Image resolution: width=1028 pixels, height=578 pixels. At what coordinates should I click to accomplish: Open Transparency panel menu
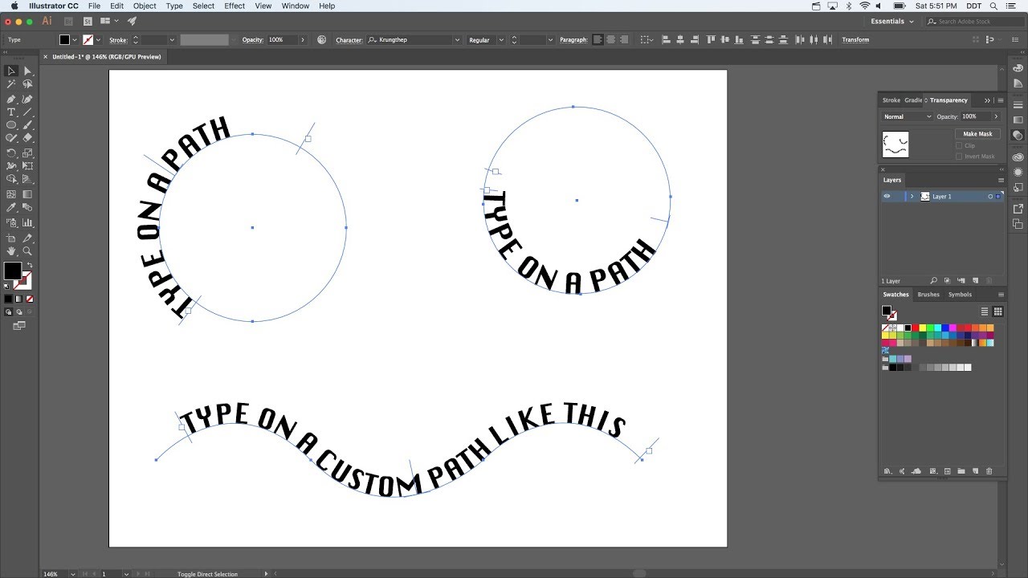1001,100
